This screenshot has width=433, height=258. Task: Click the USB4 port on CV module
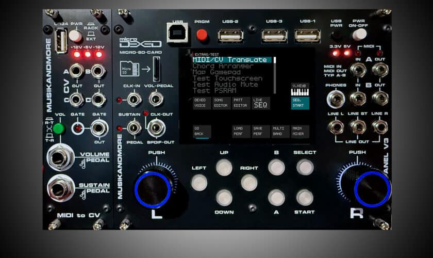(61, 41)
